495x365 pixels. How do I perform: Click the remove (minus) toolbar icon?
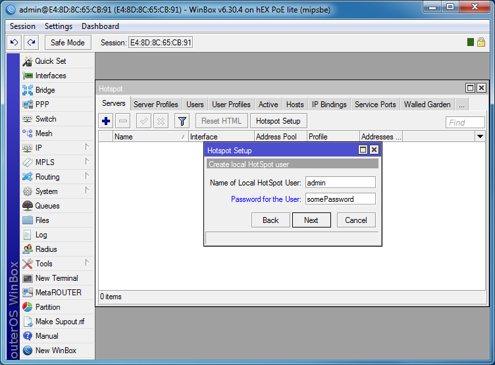123,121
